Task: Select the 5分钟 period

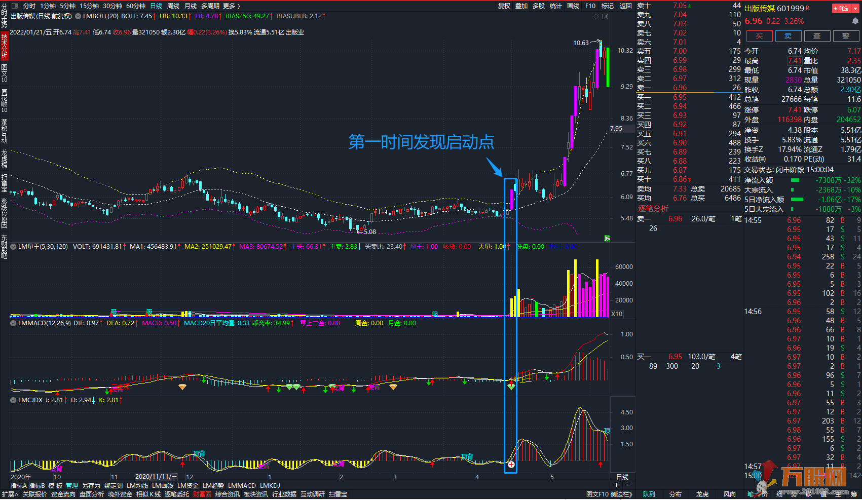Action: 67,6
